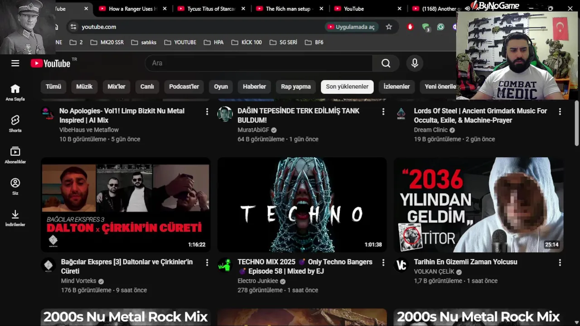
Task: Close the 'Tycus: Titus of Starcraft' tab
Action: pos(243,9)
